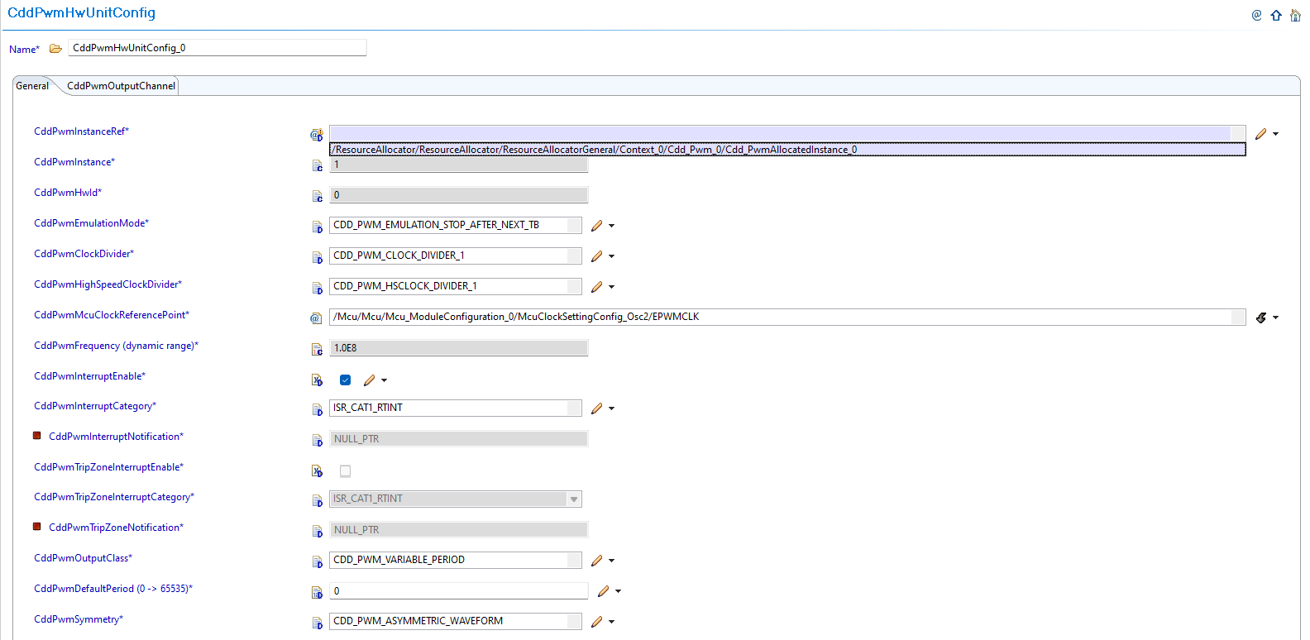Click the pencil icon for CddPwmInstanceRef

1260,134
